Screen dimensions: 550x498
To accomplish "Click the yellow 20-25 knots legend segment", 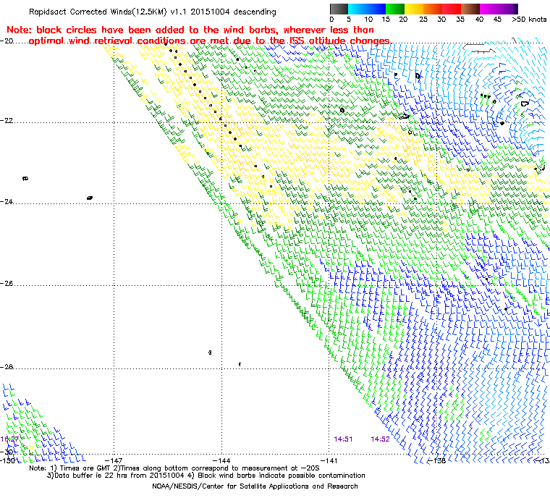I will tap(414, 9).
